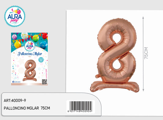Click the Aura Party round logo
Viewport: 163px width, 120px height.
pos(15,16)
